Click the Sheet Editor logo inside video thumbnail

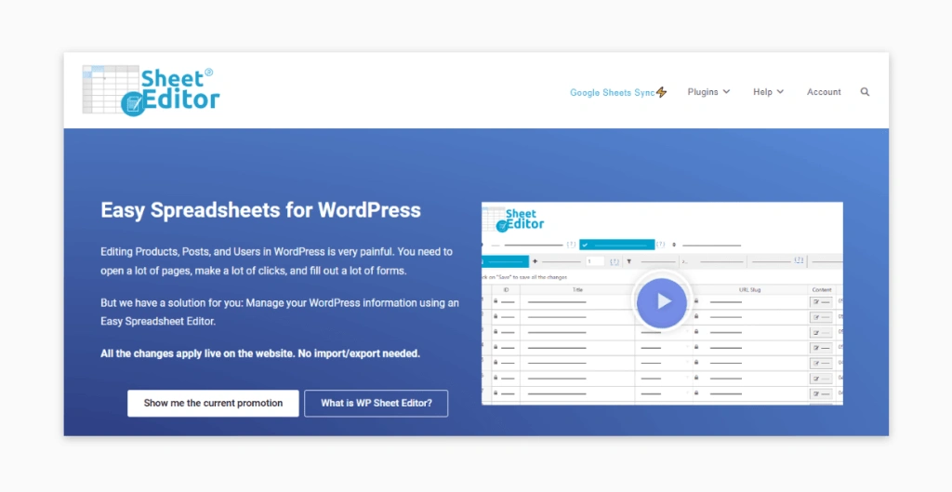[x=513, y=219]
